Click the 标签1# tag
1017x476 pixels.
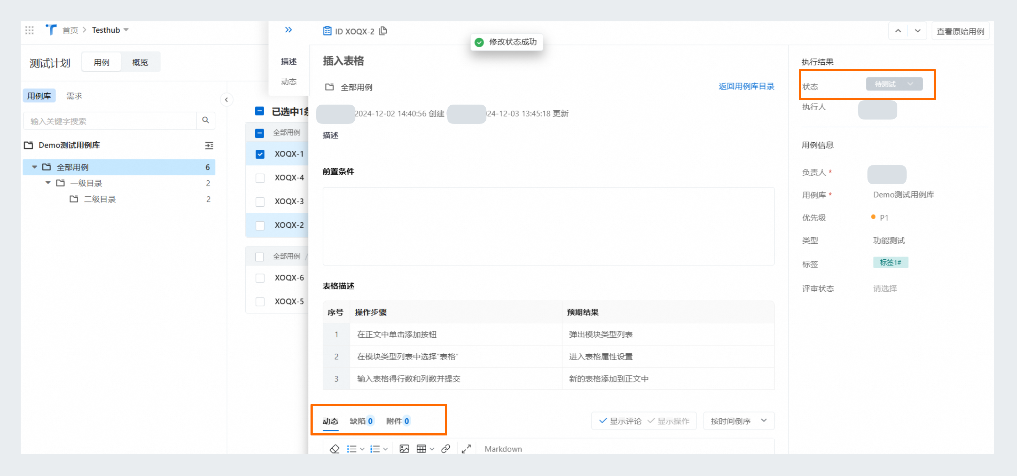point(890,262)
